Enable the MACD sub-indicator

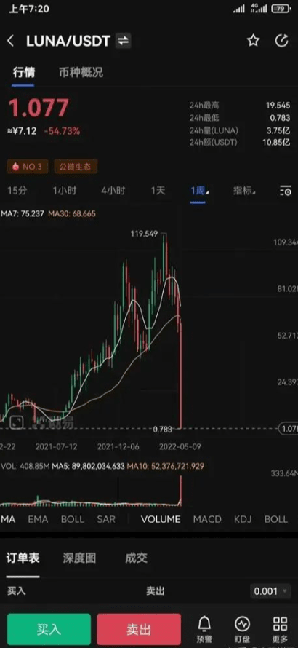[207, 519]
